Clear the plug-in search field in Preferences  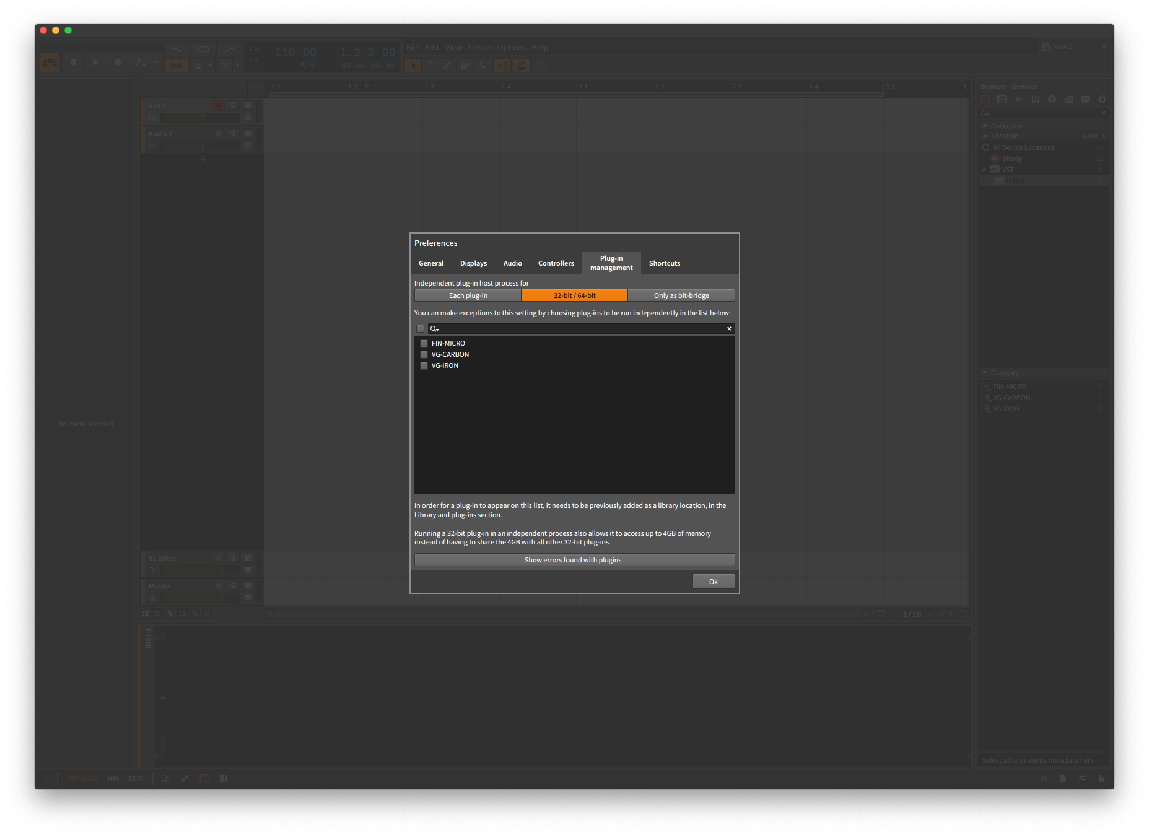[729, 328]
